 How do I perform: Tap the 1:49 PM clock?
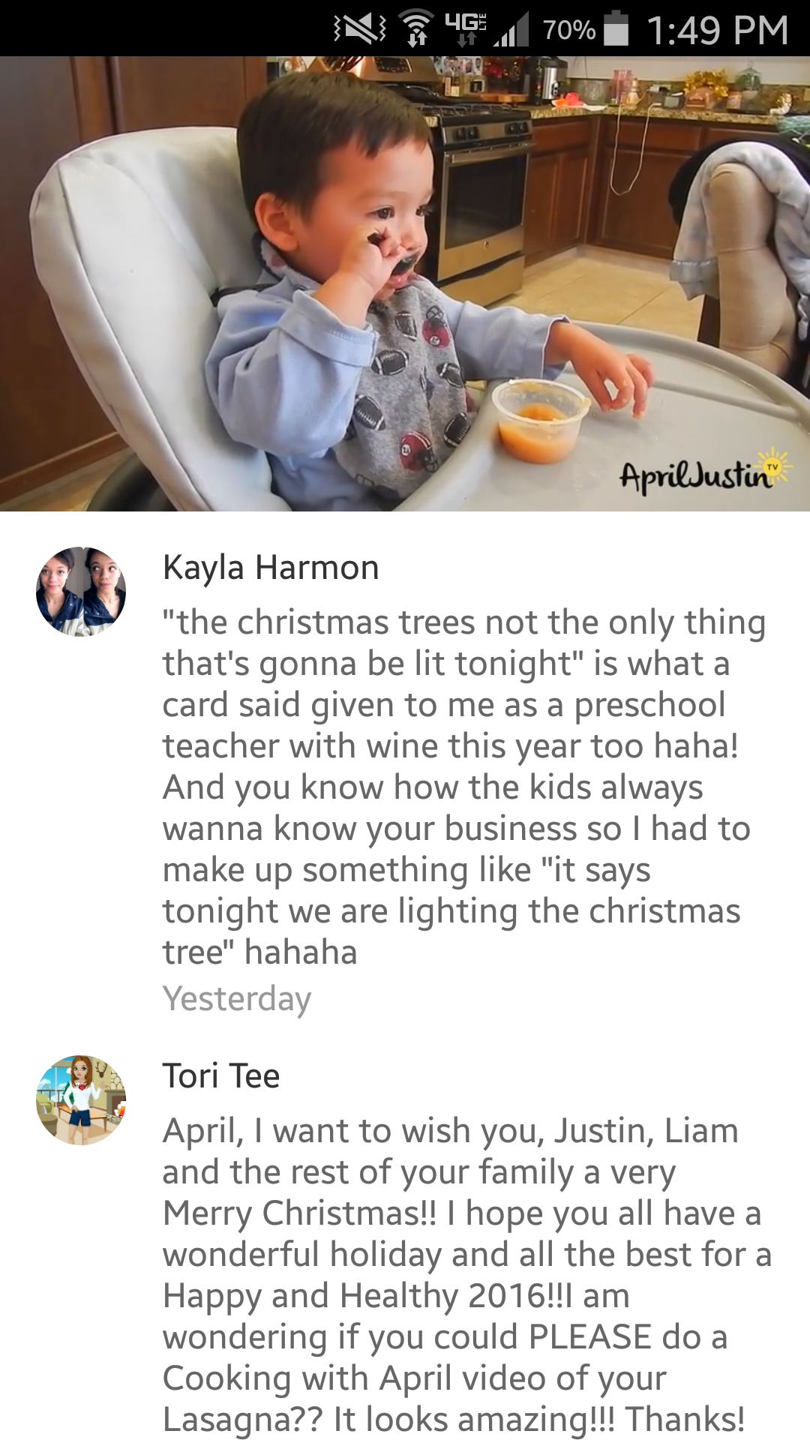(717, 30)
